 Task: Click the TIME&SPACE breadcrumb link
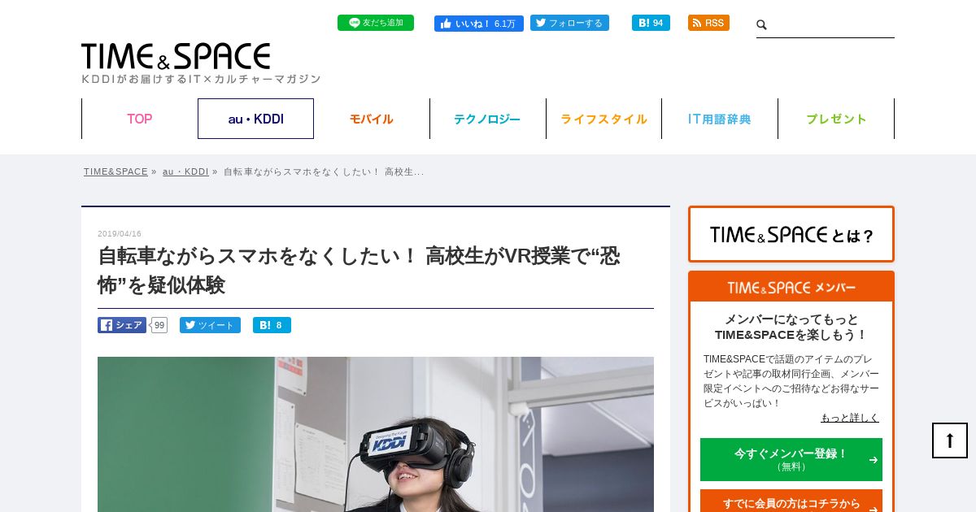(x=115, y=171)
